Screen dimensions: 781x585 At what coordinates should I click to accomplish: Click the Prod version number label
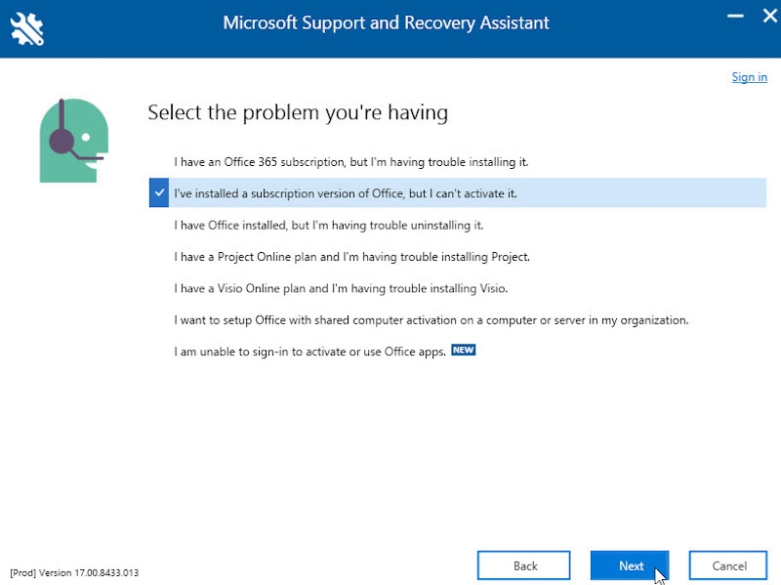tap(74, 572)
